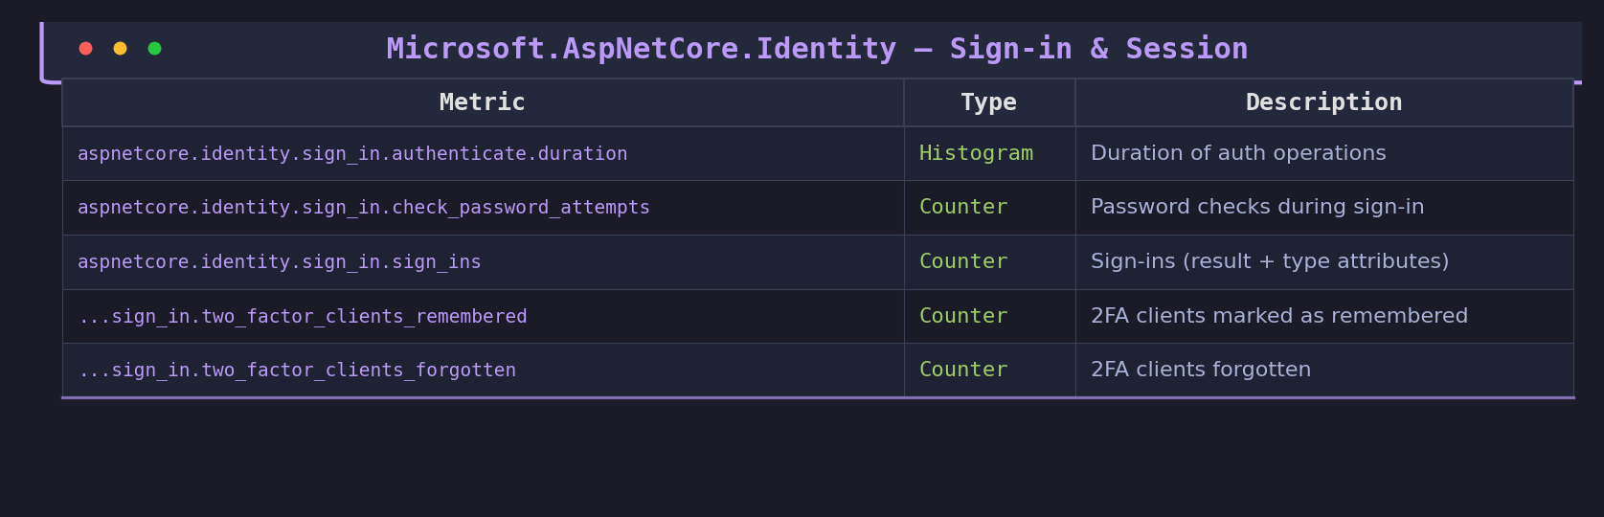Select "2FA clients marked as remembered" description

(1279, 317)
